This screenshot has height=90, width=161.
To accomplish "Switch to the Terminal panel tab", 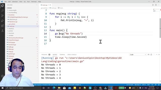I will [x=62, y=54].
